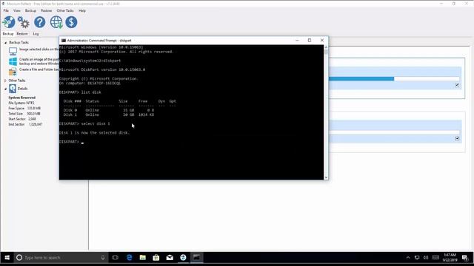This screenshot has width=474, height=266.
Task: Open the Other Tasks menu
Action: point(65,10)
